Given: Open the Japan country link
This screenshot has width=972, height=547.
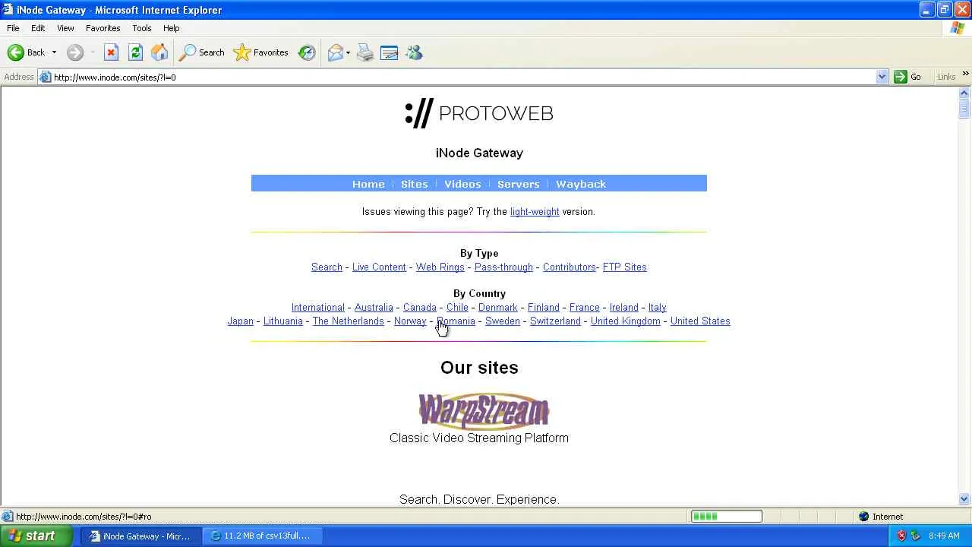Looking at the screenshot, I should pyautogui.click(x=240, y=321).
